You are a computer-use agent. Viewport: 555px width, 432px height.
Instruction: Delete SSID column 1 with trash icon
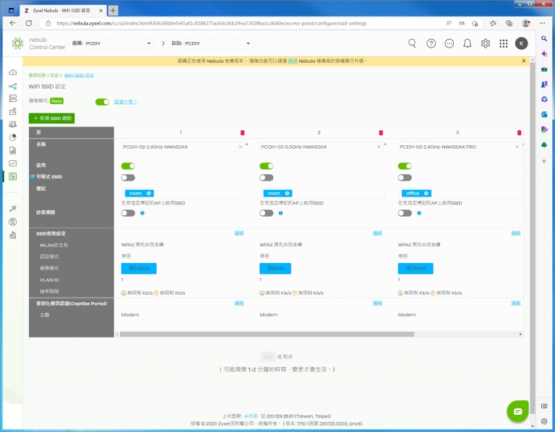pos(243,133)
